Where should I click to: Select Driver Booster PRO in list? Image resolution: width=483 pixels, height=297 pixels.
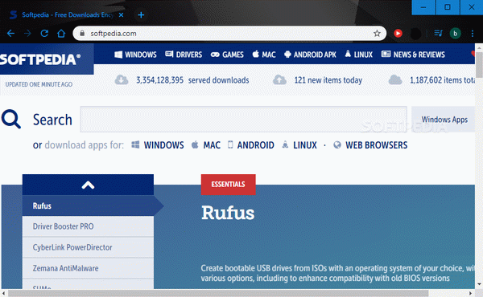(x=88, y=226)
